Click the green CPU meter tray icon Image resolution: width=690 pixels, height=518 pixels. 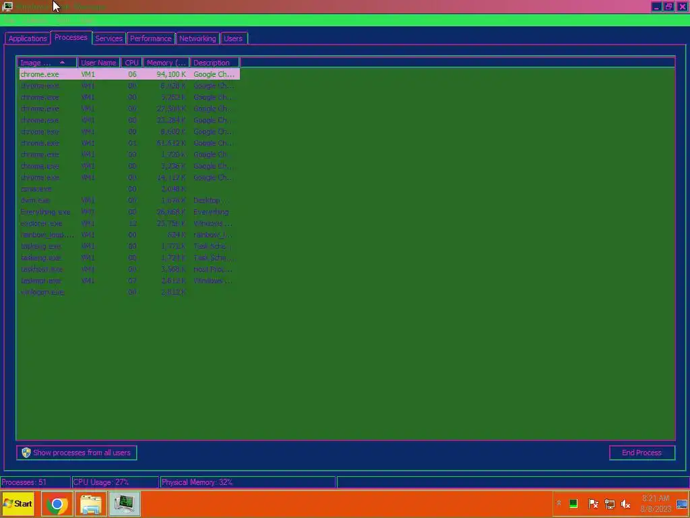click(573, 503)
